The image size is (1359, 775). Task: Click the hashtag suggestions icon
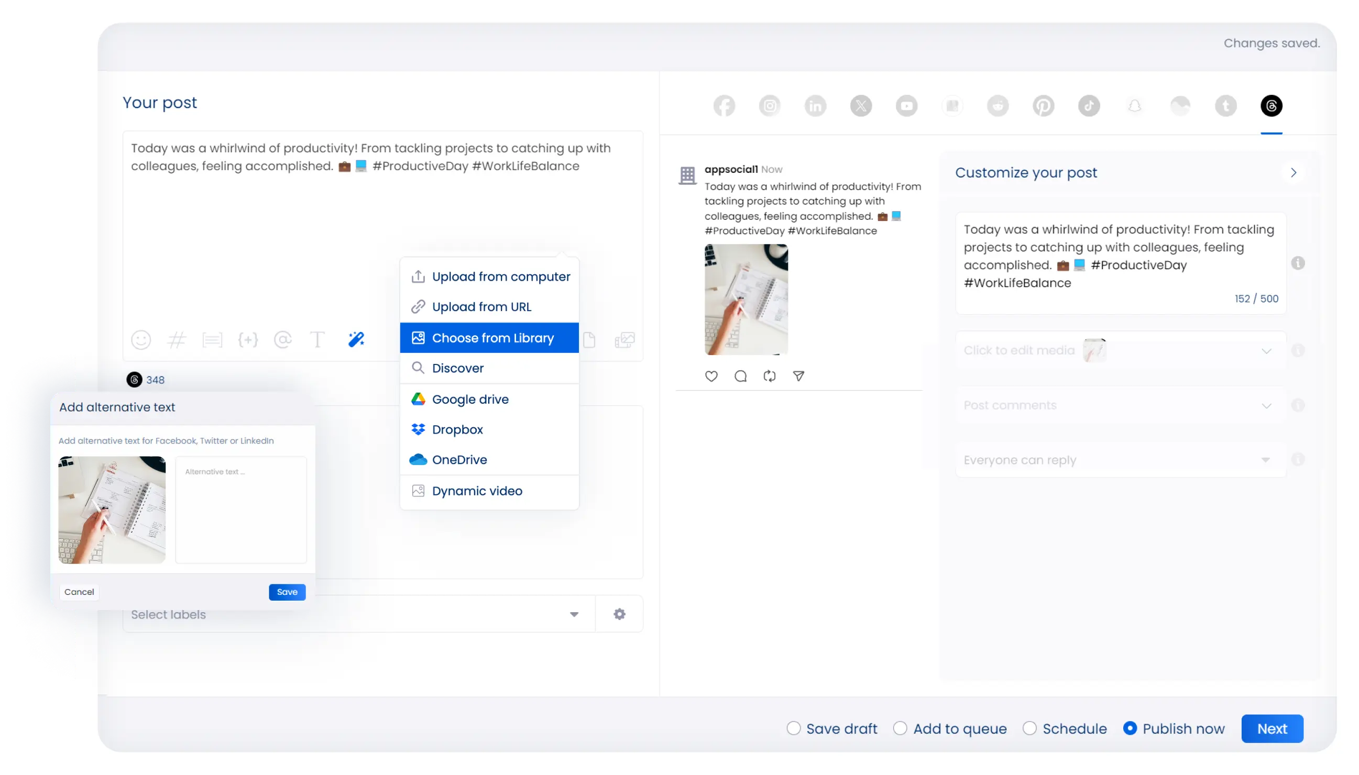(x=176, y=340)
